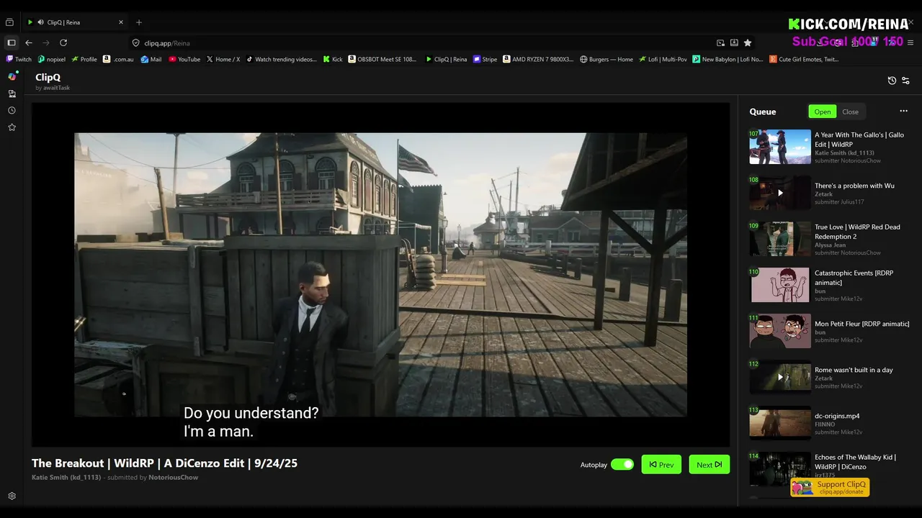Click the Support ClipQ donate button

click(x=831, y=487)
